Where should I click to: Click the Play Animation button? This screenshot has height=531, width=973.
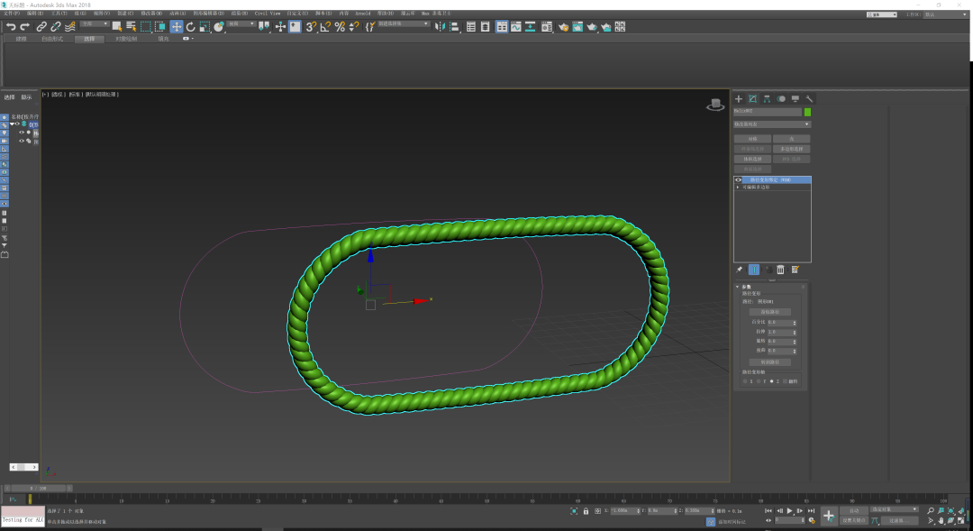coord(789,510)
